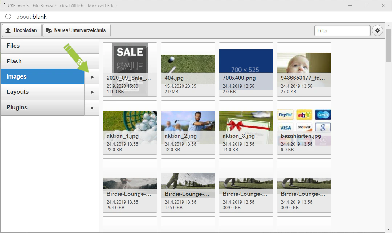Click the site info icon in address bar

click(x=8, y=17)
